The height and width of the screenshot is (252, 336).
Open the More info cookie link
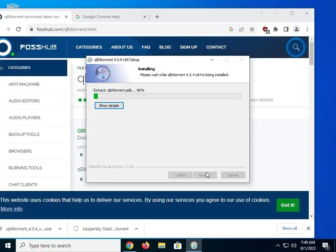coord(11,209)
